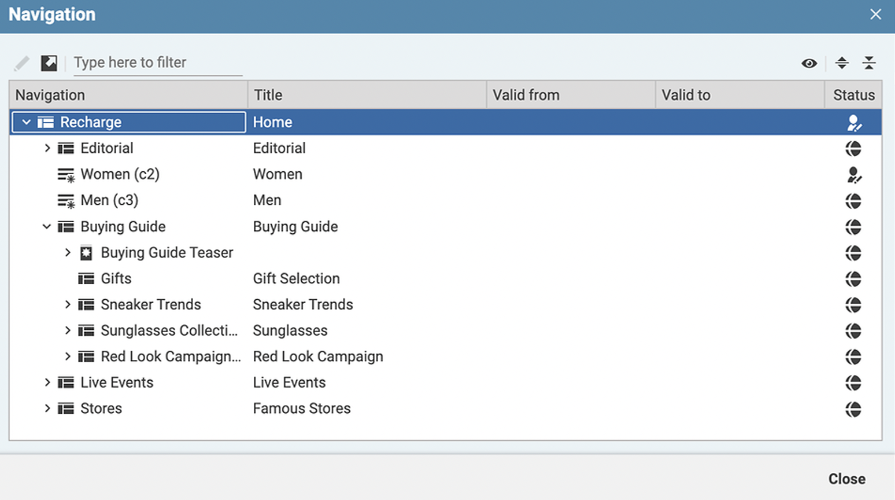This screenshot has width=895, height=500.
Task: Click the Men (c3) category icon
Action: click(66, 201)
